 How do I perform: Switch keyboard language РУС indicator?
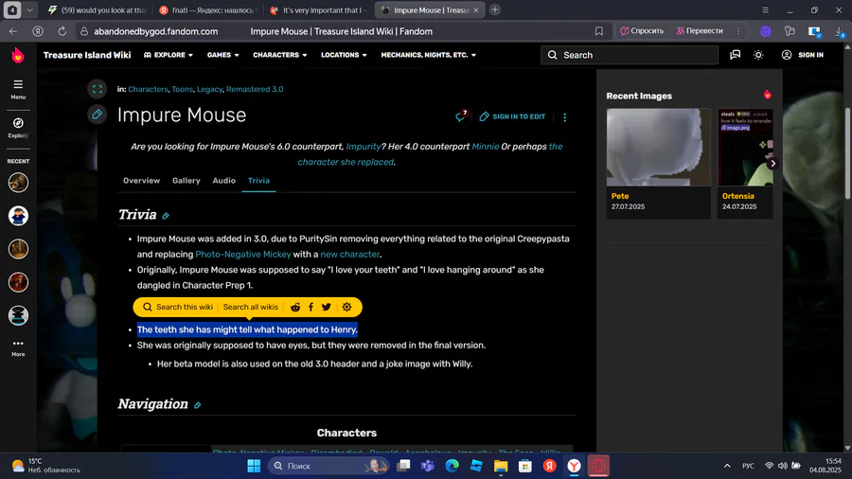point(748,466)
